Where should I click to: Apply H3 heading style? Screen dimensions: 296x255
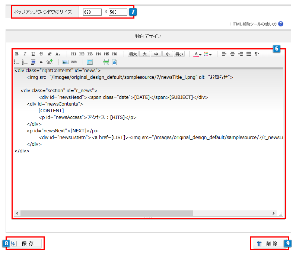(x=90, y=54)
